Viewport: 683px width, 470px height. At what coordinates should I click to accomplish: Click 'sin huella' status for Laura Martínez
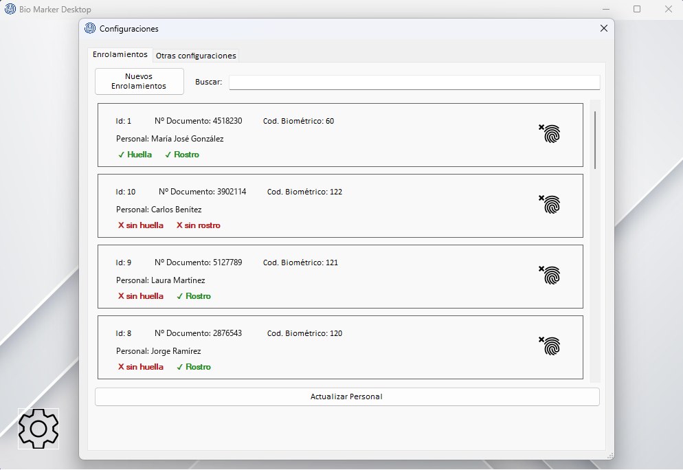(x=141, y=296)
